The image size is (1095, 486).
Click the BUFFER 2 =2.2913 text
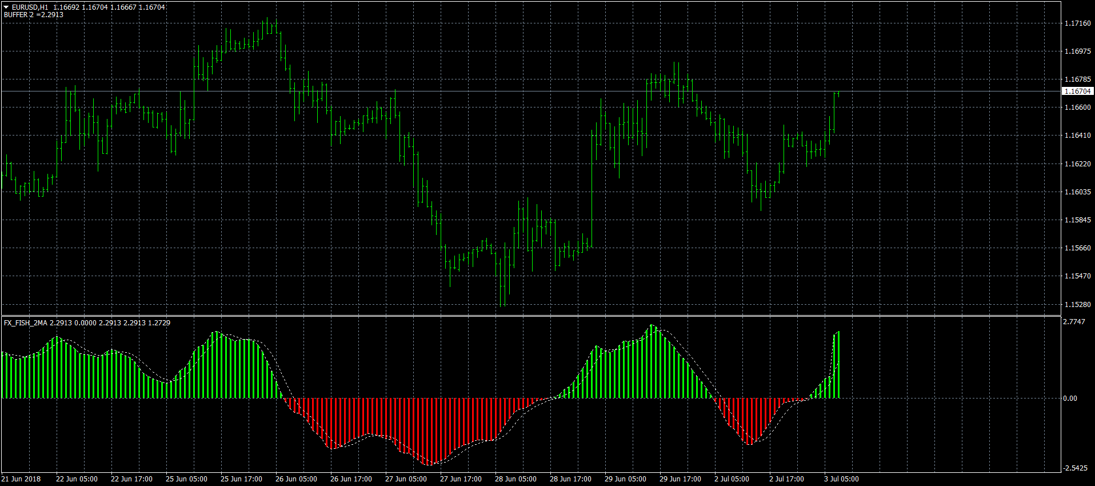pyautogui.click(x=34, y=15)
